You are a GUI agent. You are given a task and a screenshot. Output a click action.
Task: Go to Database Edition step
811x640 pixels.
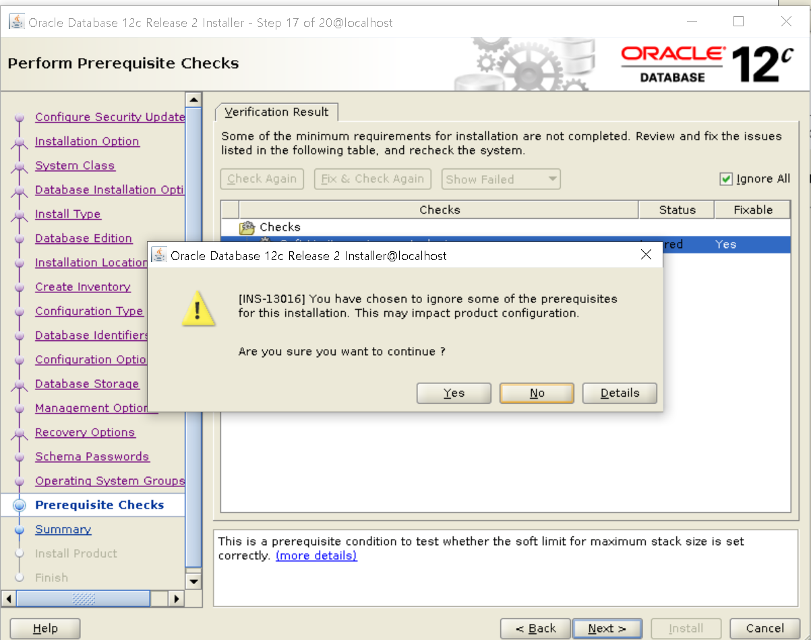(84, 238)
